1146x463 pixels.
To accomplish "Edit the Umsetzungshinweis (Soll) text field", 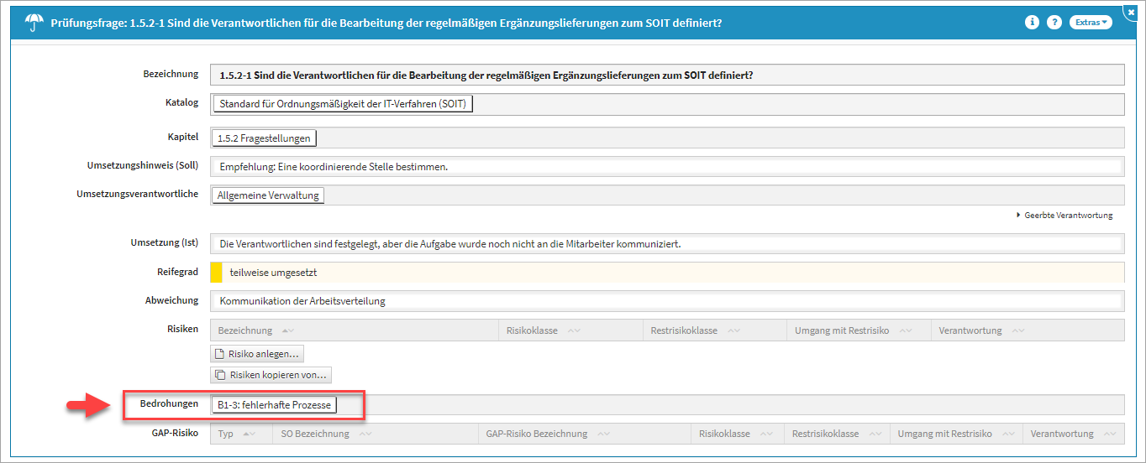I will [665, 166].
